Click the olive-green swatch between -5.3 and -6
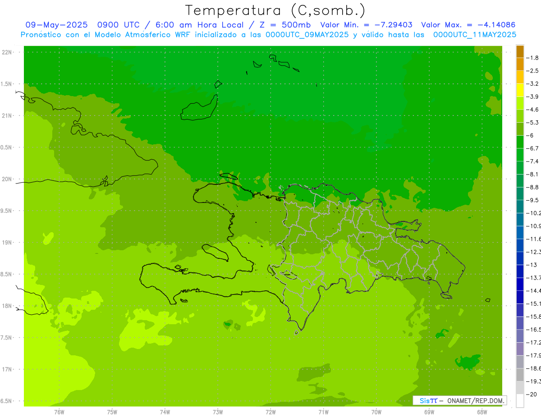Image resolution: width=541 pixels, height=418 pixels. coord(520,129)
